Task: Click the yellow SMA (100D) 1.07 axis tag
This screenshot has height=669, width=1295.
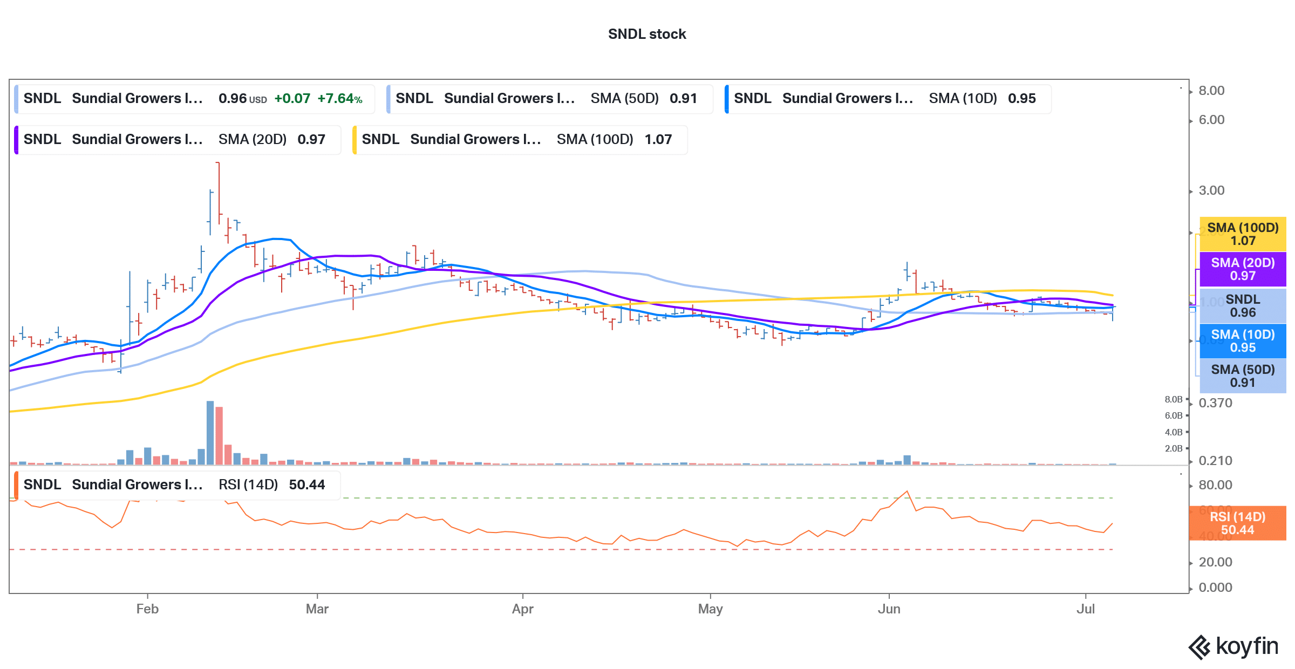Action: [x=1243, y=234]
